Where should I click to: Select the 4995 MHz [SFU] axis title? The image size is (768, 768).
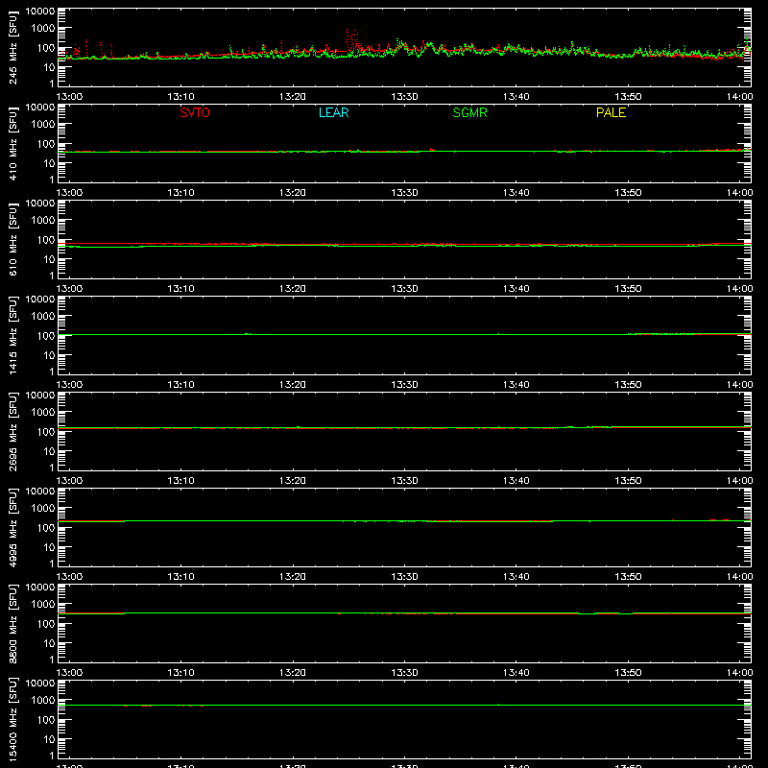pyautogui.click(x=12, y=527)
